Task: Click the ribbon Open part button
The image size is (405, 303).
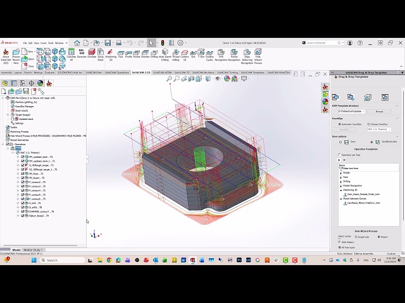Action: pyautogui.click(x=28, y=59)
